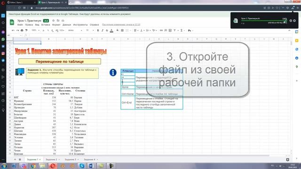Click the Skype icon in the taskbar
Screen dimensions: 301x169
coord(82,166)
